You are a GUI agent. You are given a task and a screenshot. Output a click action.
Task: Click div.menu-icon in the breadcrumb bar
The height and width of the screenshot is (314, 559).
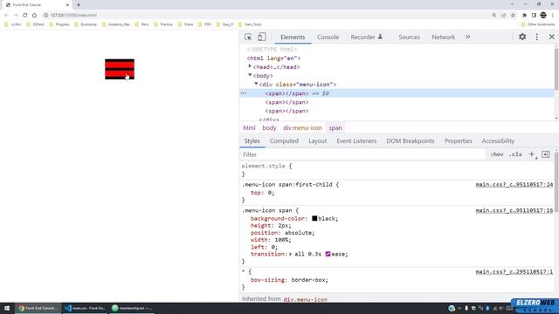[x=302, y=128]
